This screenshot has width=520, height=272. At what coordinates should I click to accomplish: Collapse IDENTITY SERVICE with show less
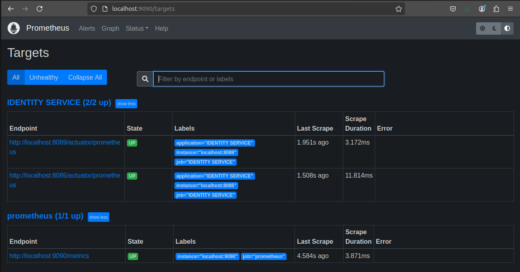pyautogui.click(x=126, y=104)
